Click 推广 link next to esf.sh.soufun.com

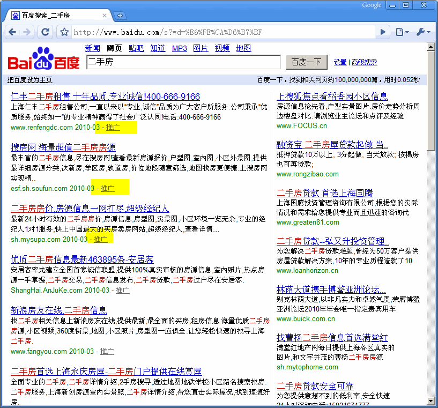pyautogui.click(x=108, y=189)
